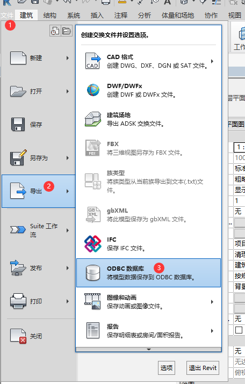Select the FBX export entry

pyautogui.click(x=148, y=148)
